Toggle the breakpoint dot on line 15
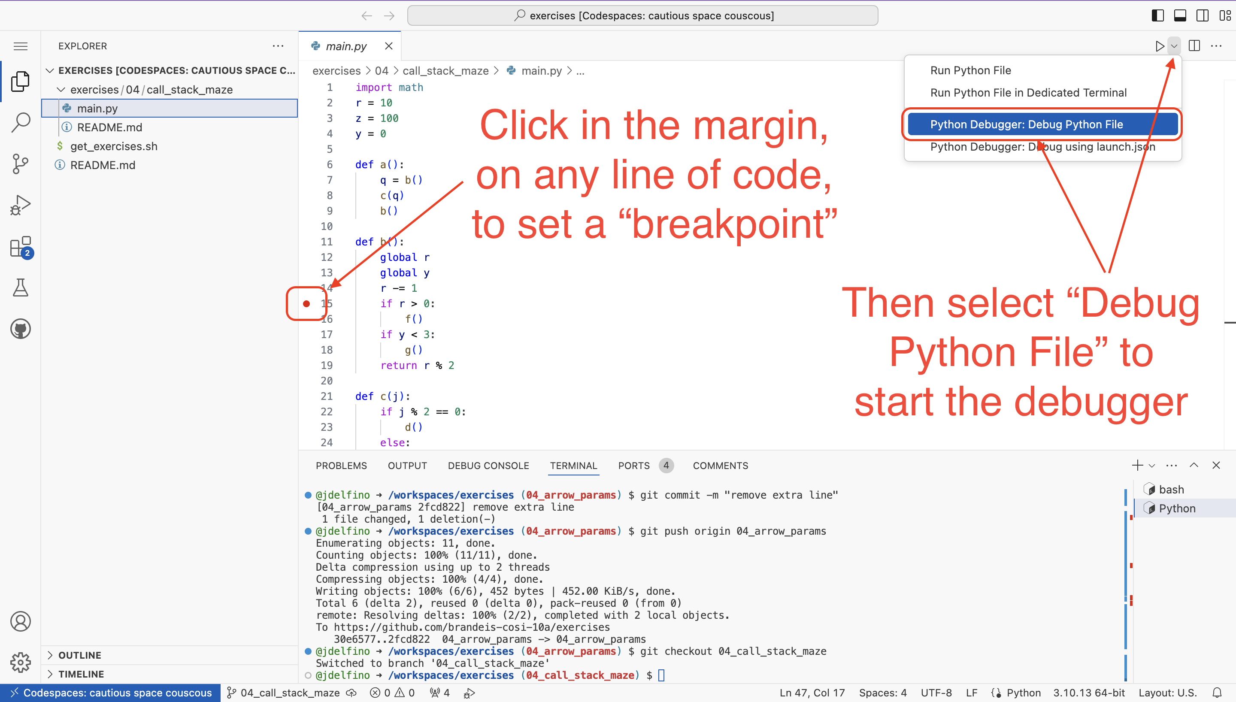1236x702 pixels. click(306, 304)
